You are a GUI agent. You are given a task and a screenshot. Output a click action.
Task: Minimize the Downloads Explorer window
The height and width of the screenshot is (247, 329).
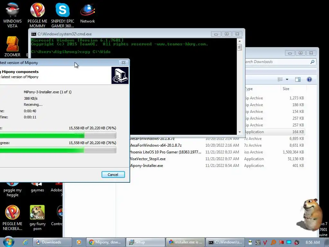pos(290,53)
